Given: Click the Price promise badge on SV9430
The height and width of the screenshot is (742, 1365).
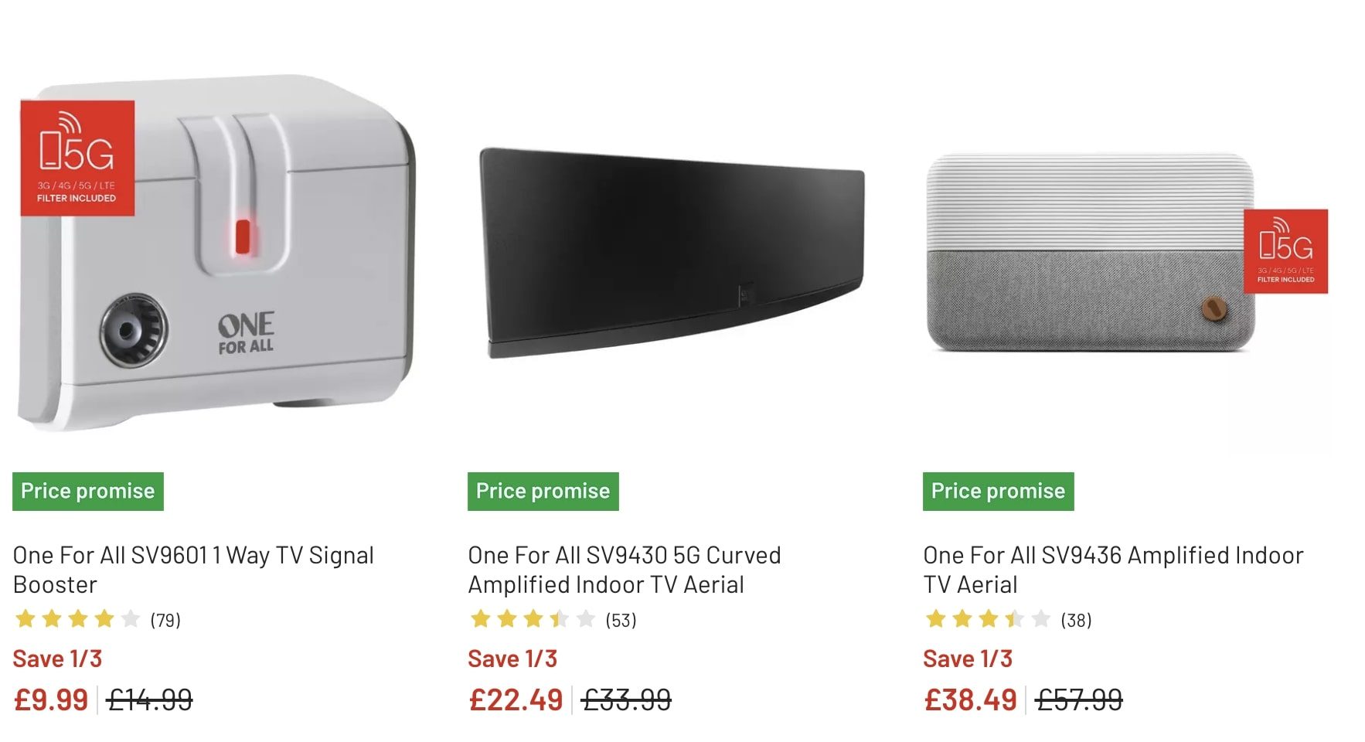Looking at the screenshot, I should [542, 490].
